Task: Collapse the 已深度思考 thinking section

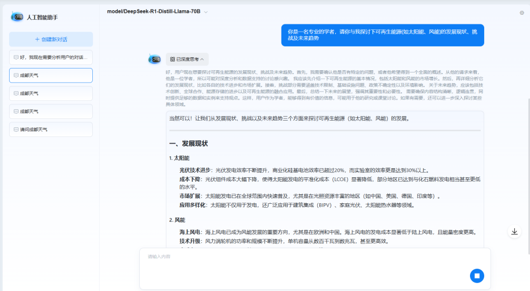Action: (187, 59)
